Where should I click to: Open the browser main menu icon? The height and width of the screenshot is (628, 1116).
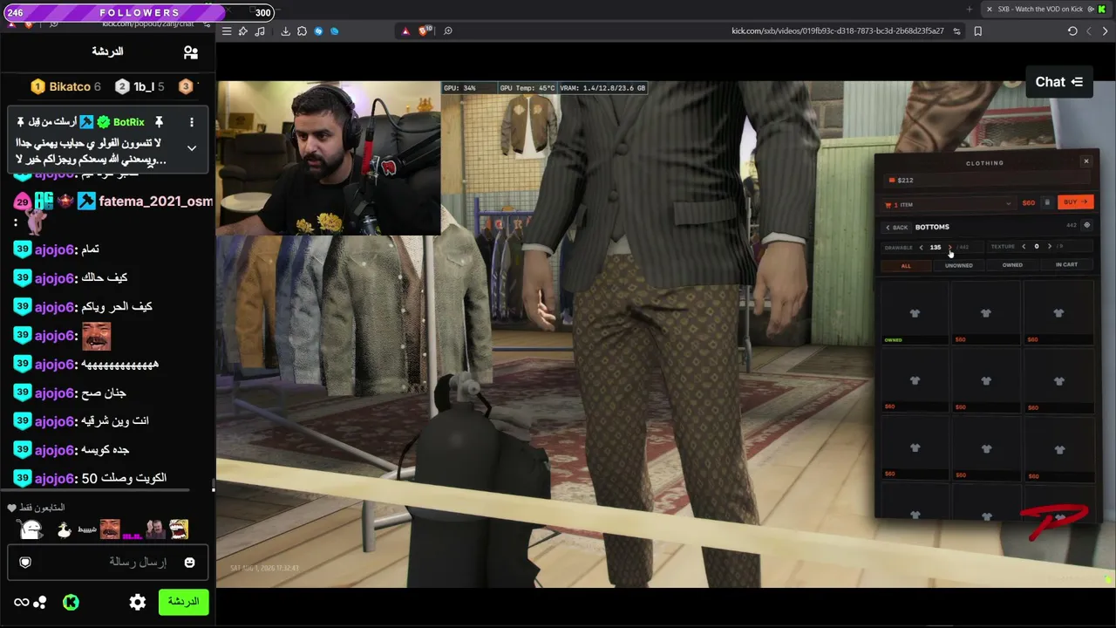point(227,31)
